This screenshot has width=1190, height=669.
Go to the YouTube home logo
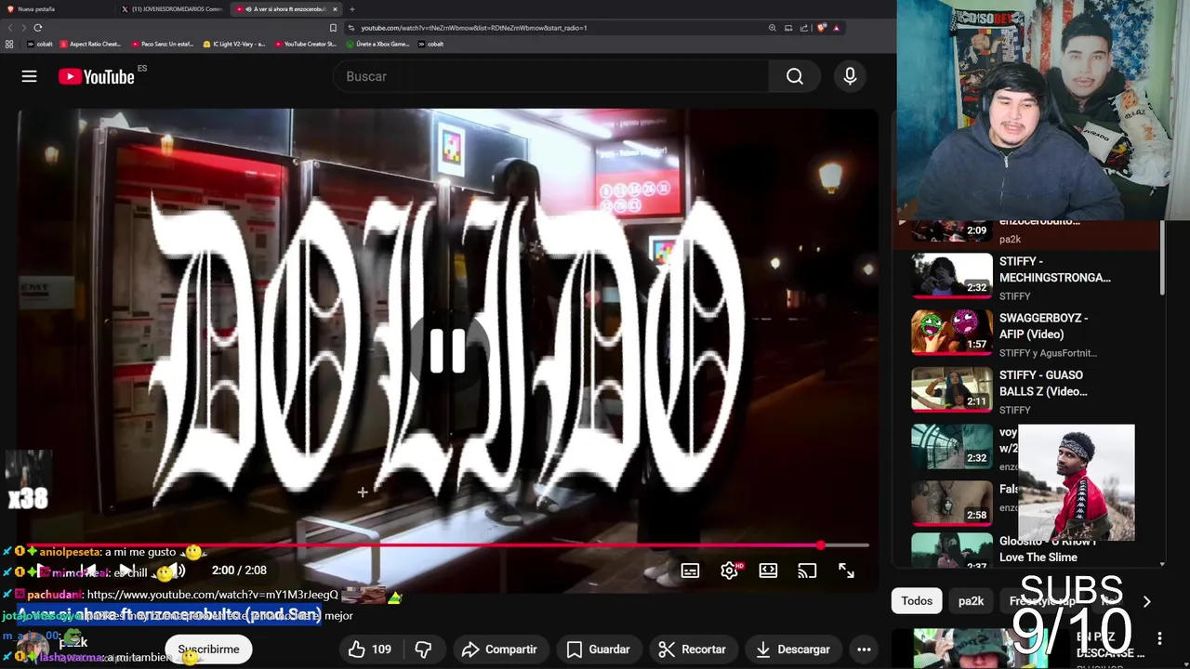tap(97, 77)
